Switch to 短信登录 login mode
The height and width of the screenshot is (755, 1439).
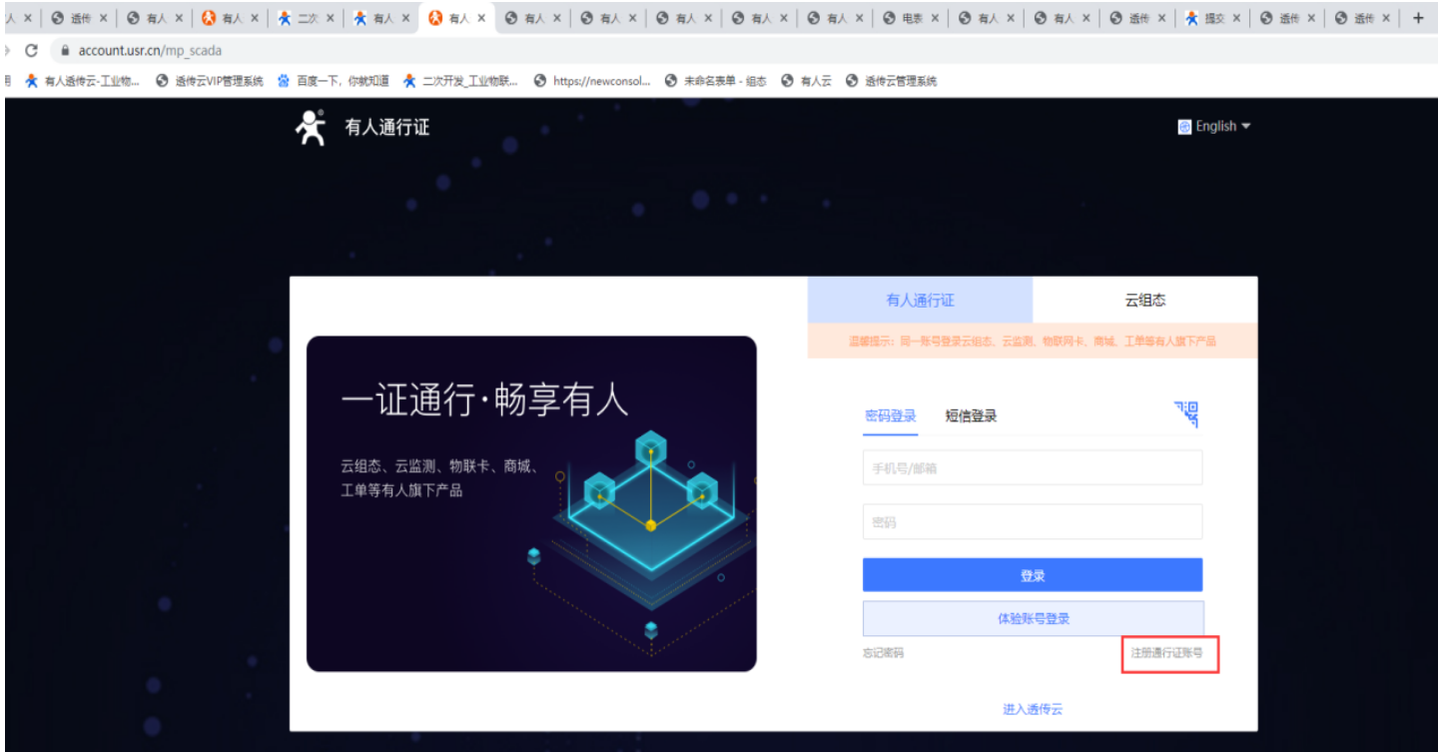[x=972, y=416]
